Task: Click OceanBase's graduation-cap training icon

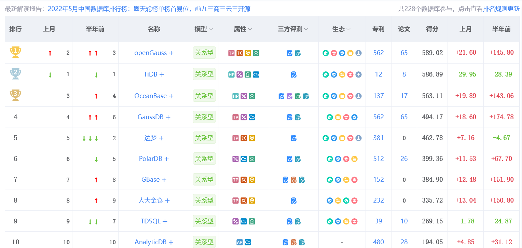Action: pos(350,96)
